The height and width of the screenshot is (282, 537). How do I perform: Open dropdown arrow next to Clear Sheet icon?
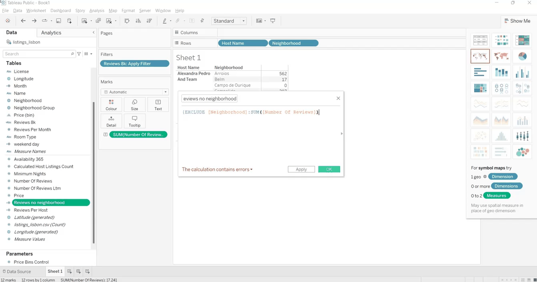[x=116, y=21]
